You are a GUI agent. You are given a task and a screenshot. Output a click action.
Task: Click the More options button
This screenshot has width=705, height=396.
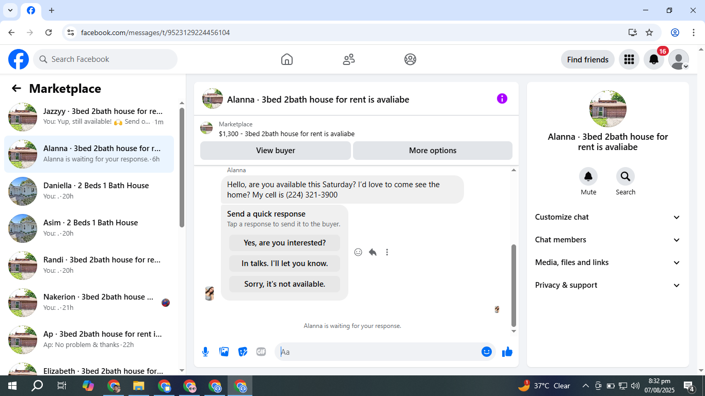coord(432,151)
